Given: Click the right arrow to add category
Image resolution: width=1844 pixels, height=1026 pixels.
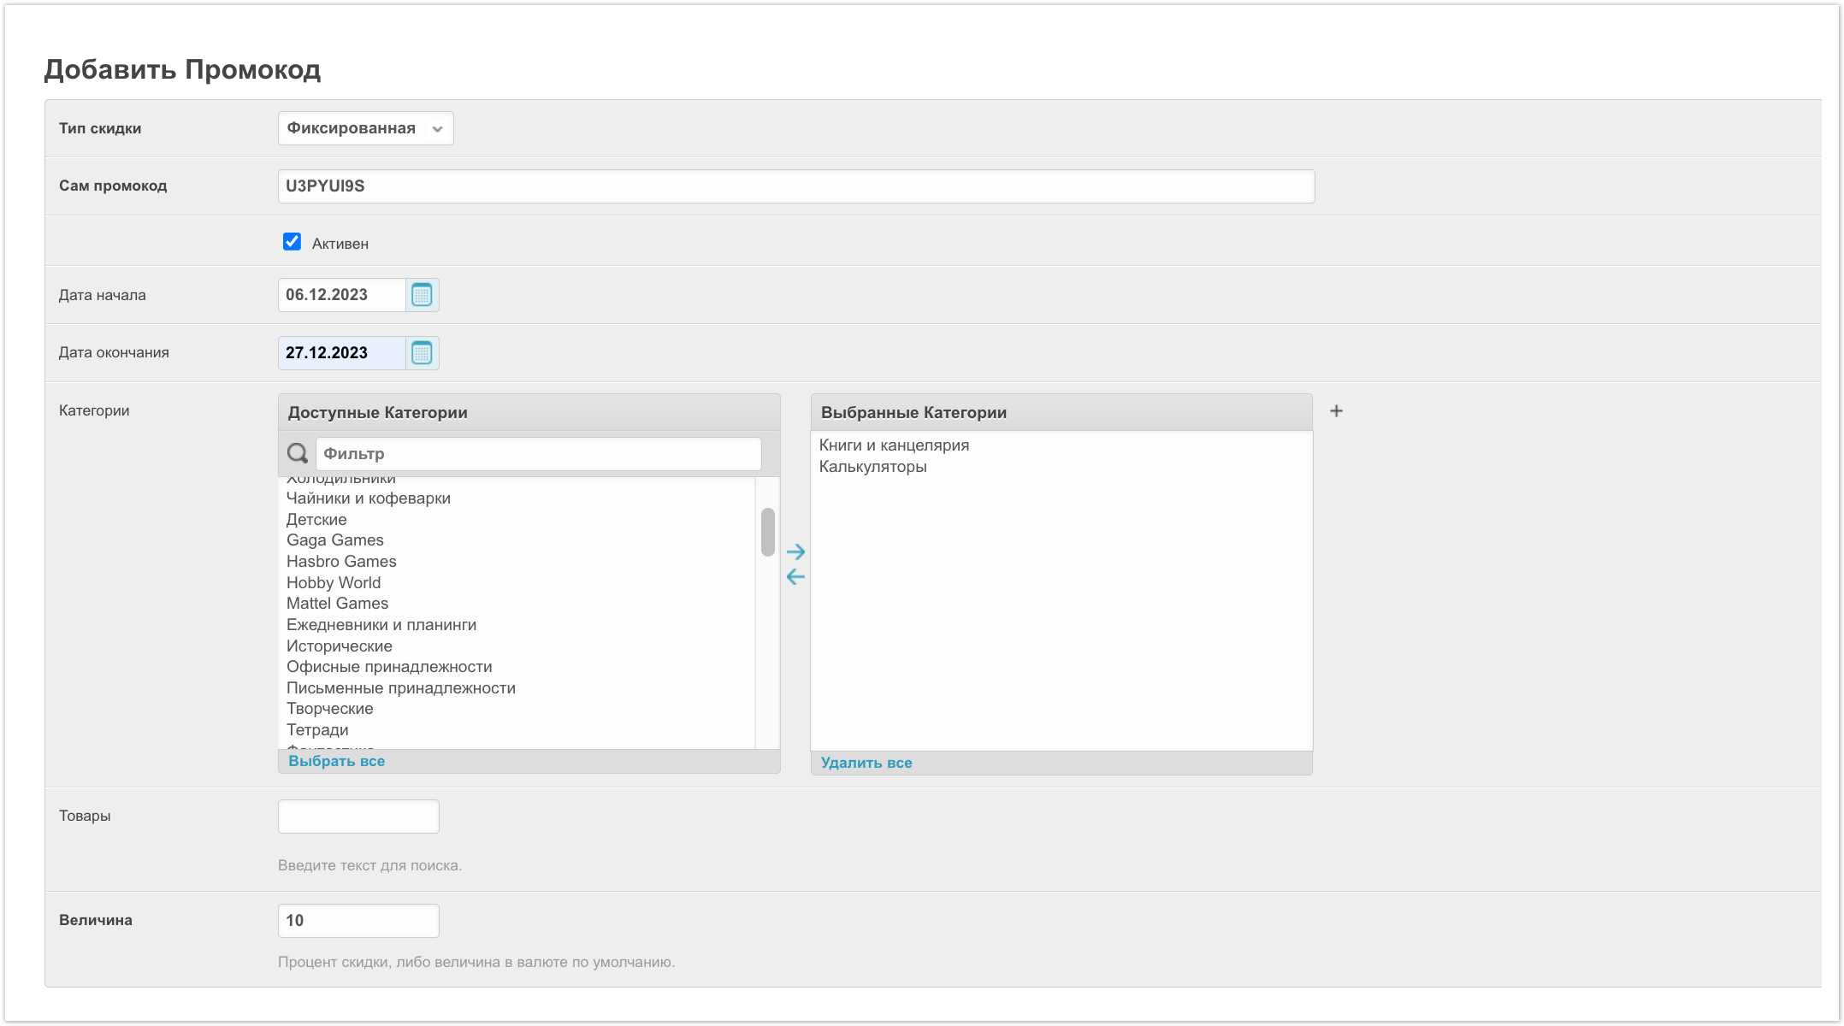Looking at the screenshot, I should (x=795, y=551).
